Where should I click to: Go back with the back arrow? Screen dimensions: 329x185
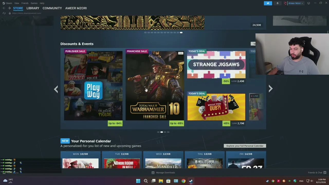coord(4,8)
